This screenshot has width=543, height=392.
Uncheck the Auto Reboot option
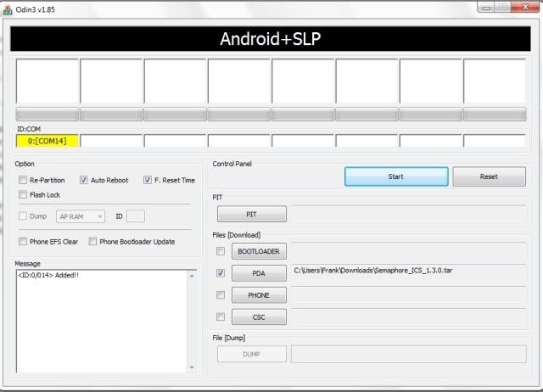point(83,180)
